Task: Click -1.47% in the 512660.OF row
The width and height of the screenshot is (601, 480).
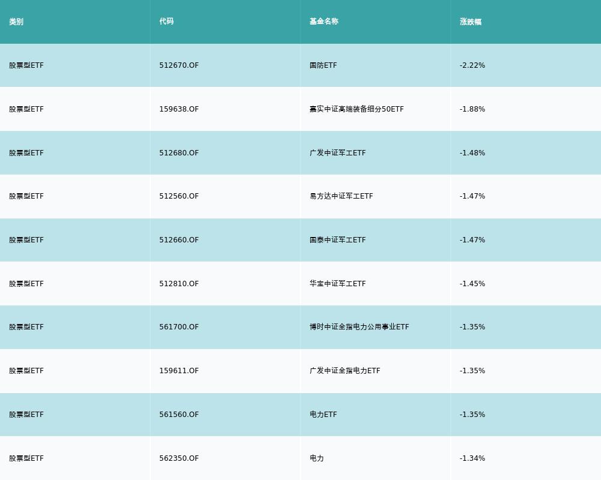Action: point(472,240)
